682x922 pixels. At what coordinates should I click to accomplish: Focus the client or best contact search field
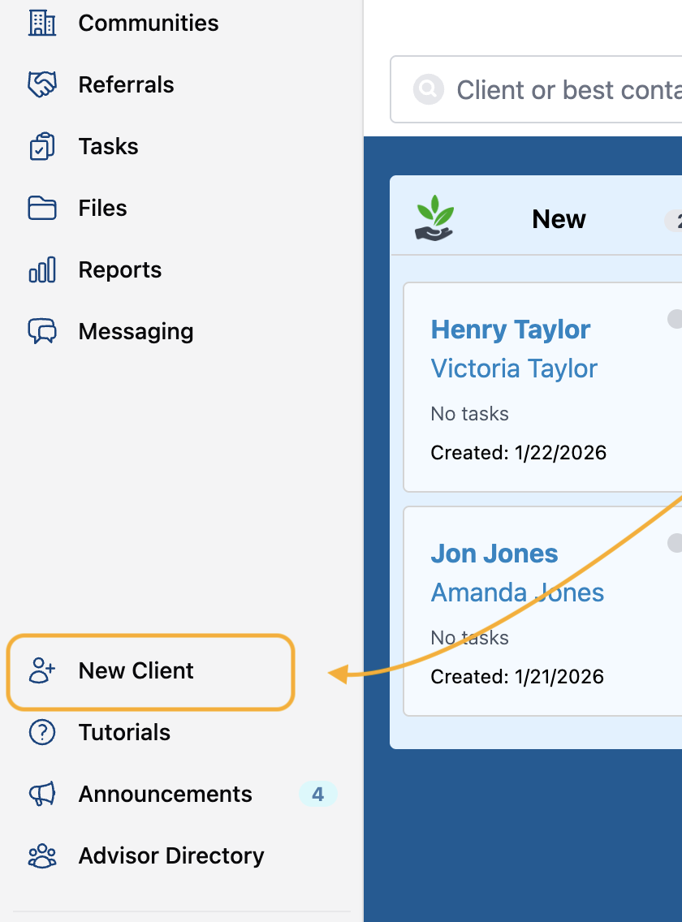tap(536, 89)
